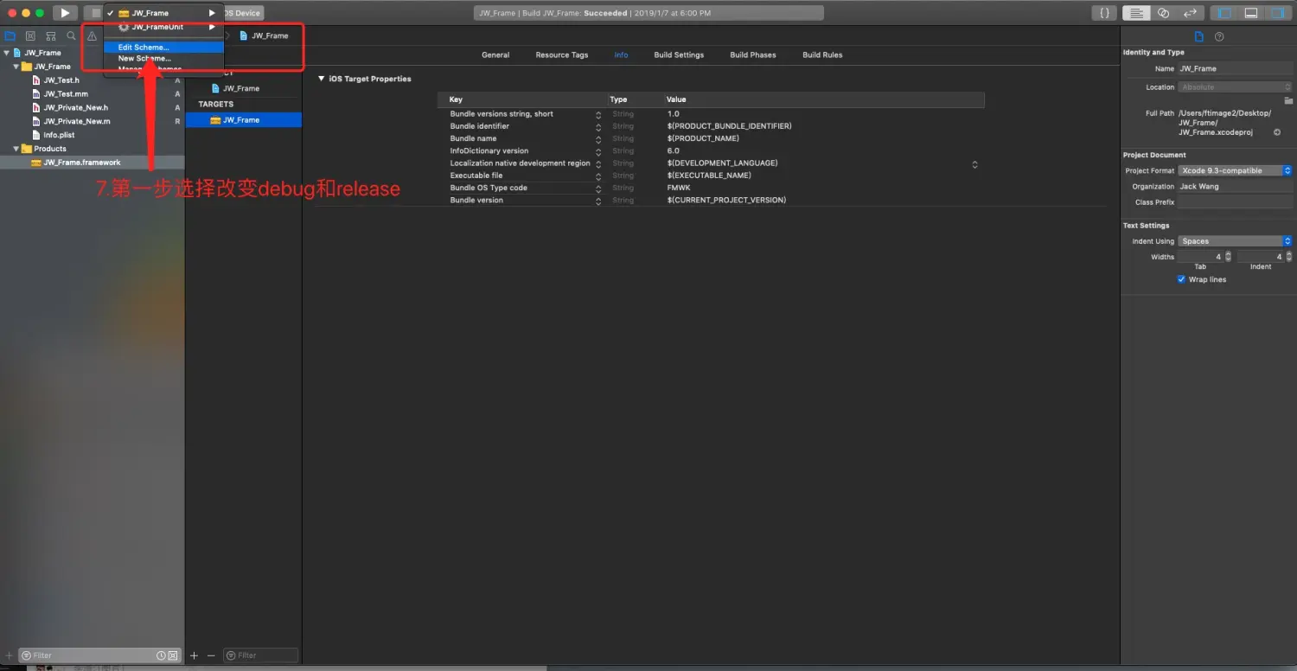Choose folder icon for project location

tap(1288, 100)
